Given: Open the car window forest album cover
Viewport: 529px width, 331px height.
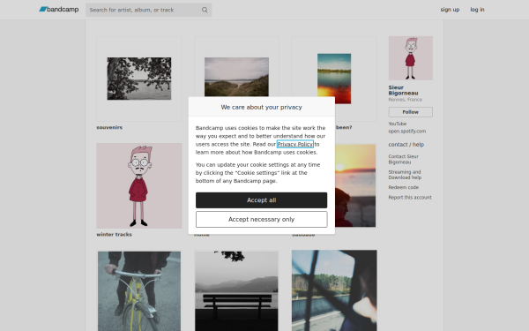Looking at the screenshot, I should (x=334, y=290).
